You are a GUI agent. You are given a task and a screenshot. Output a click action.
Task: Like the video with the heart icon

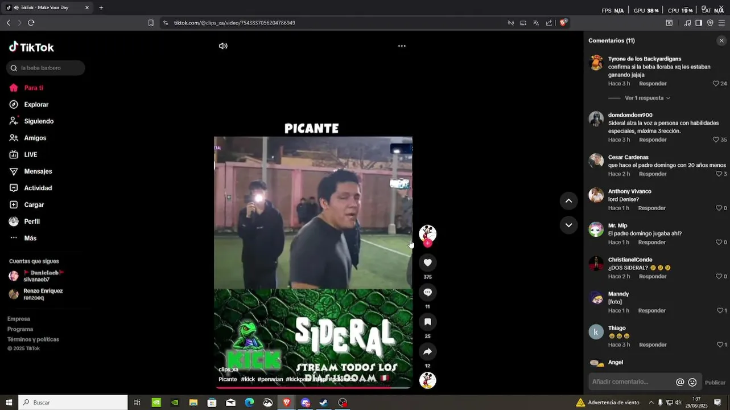[x=428, y=263]
